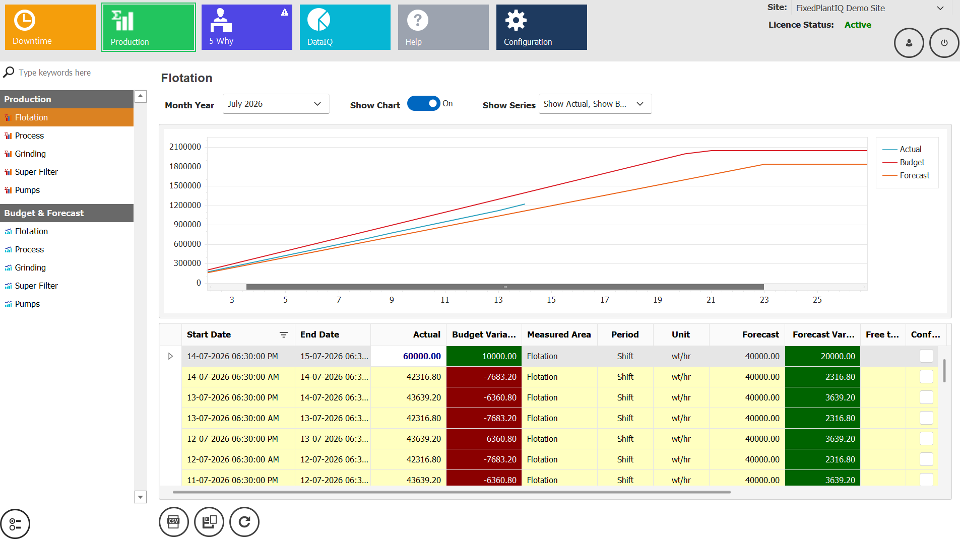Tick Conf checkbox for 14-07-2026 06:30 PM row

[926, 356]
